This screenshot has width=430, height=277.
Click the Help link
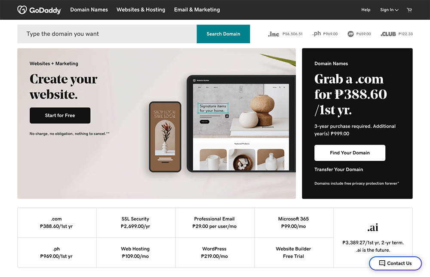[x=365, y=10]
